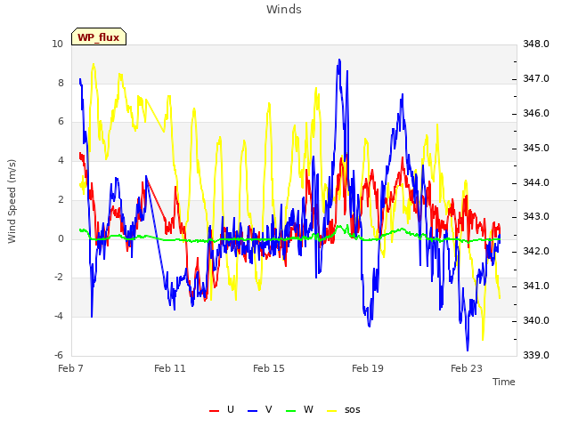Screen dimensions: 570x427
Task: Click the -2 left y-axis tick label
Action: point(59,277)
